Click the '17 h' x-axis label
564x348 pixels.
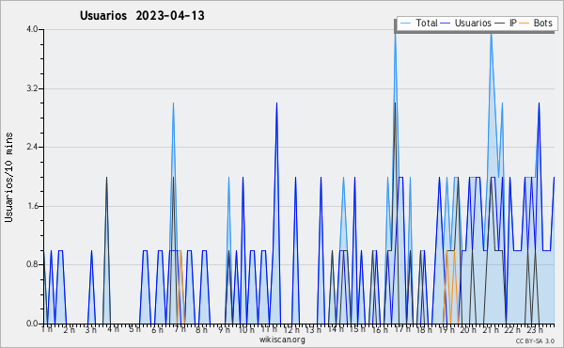click(402, 329)
